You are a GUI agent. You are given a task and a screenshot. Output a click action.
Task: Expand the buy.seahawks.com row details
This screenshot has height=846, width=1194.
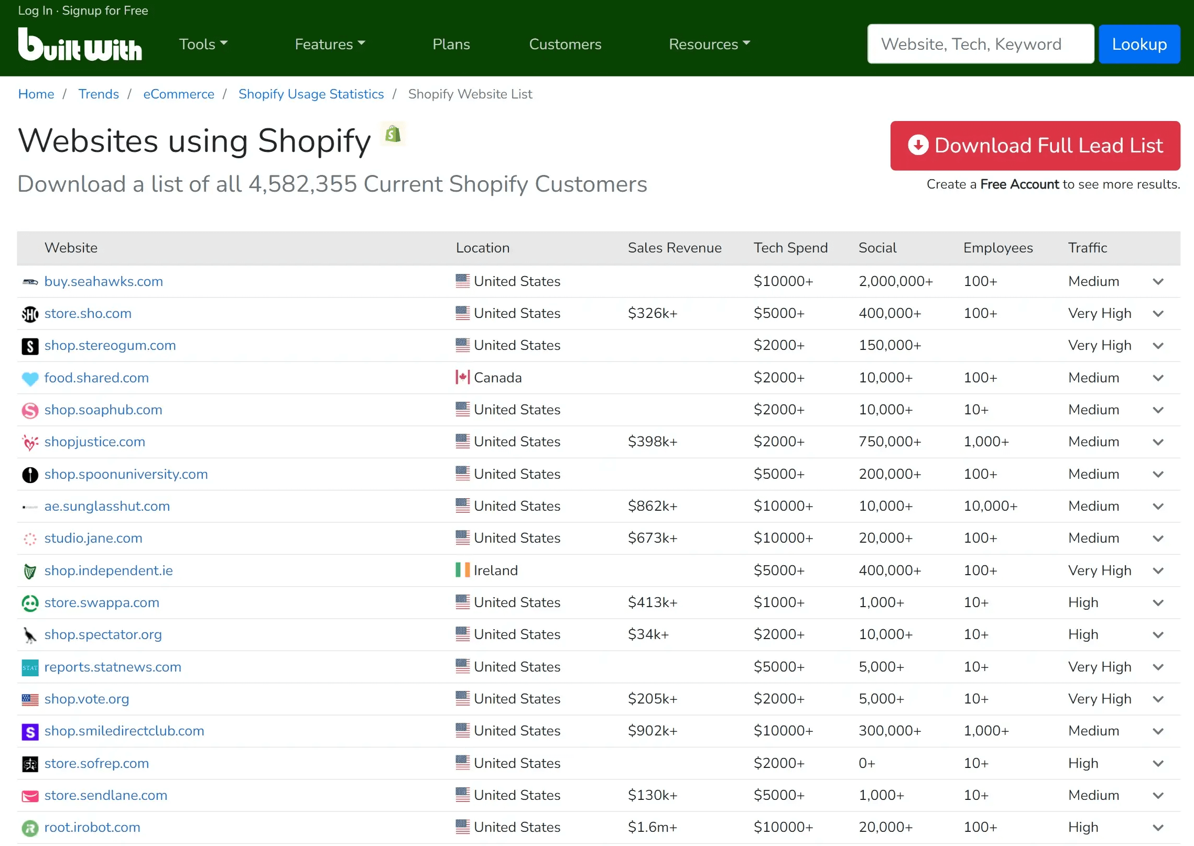pyautogui.click(x=1158, y=282)
